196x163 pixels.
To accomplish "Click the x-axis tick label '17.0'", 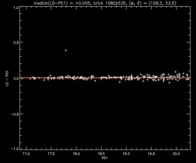I will coord(26,154).
